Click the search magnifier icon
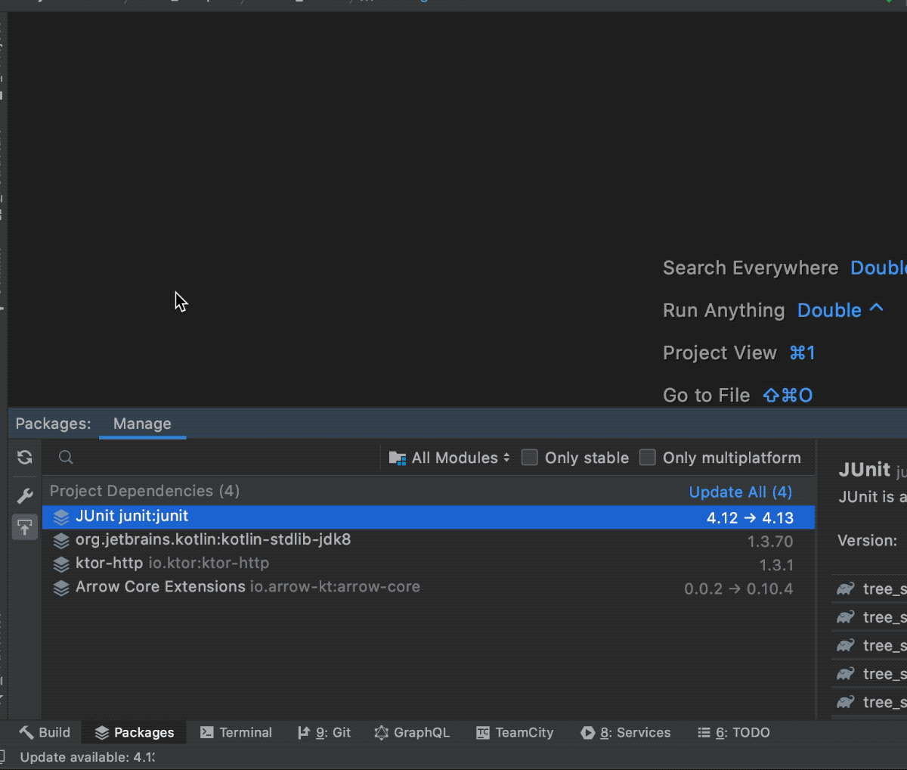Viewport: 907px width, 770px height. 66,457
